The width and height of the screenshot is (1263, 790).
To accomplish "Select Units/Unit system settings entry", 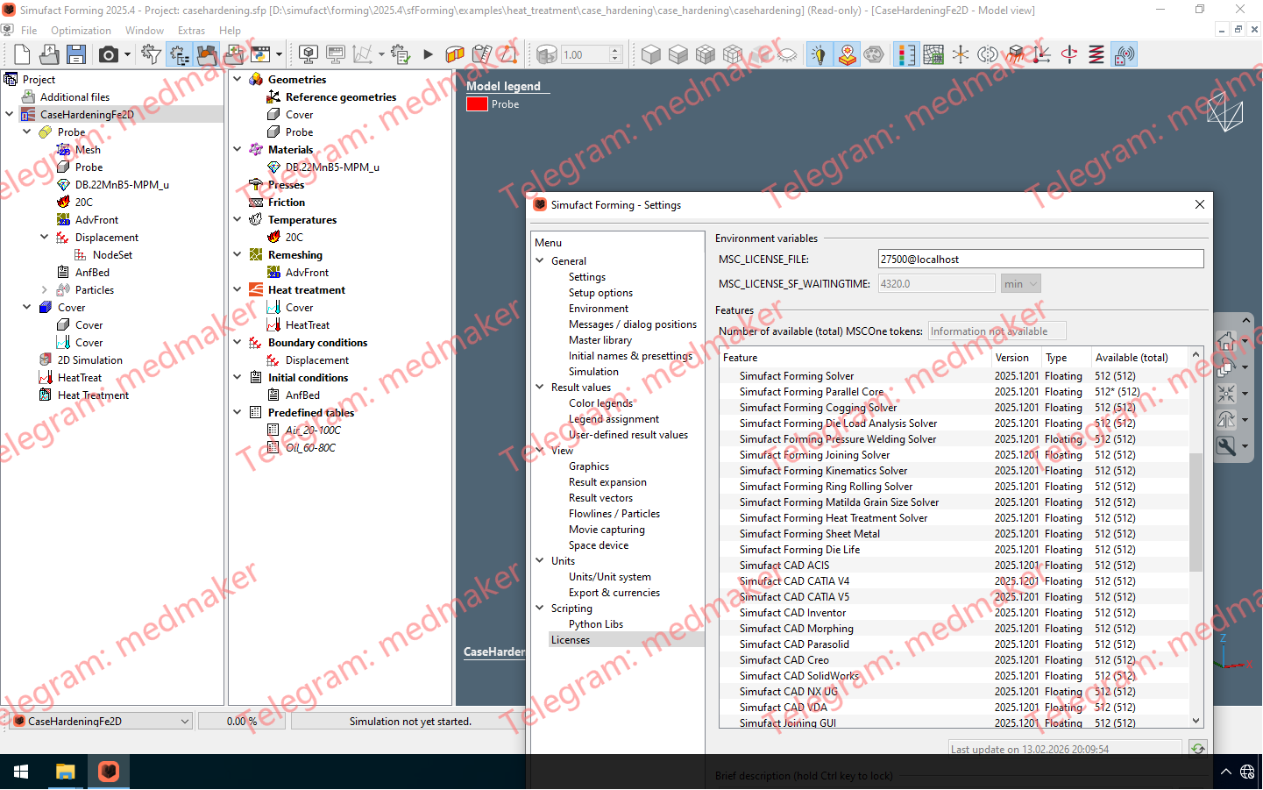I will [609, 577].
